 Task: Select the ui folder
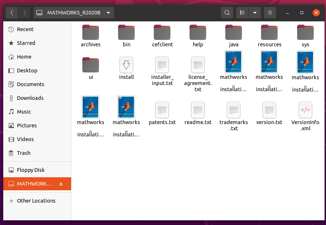tap(91, 68)
